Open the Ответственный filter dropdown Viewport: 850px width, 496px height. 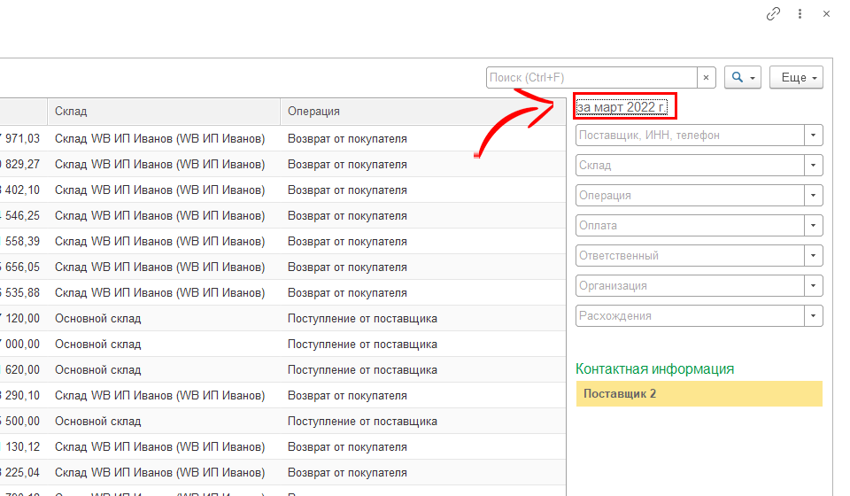click(813, 256)
